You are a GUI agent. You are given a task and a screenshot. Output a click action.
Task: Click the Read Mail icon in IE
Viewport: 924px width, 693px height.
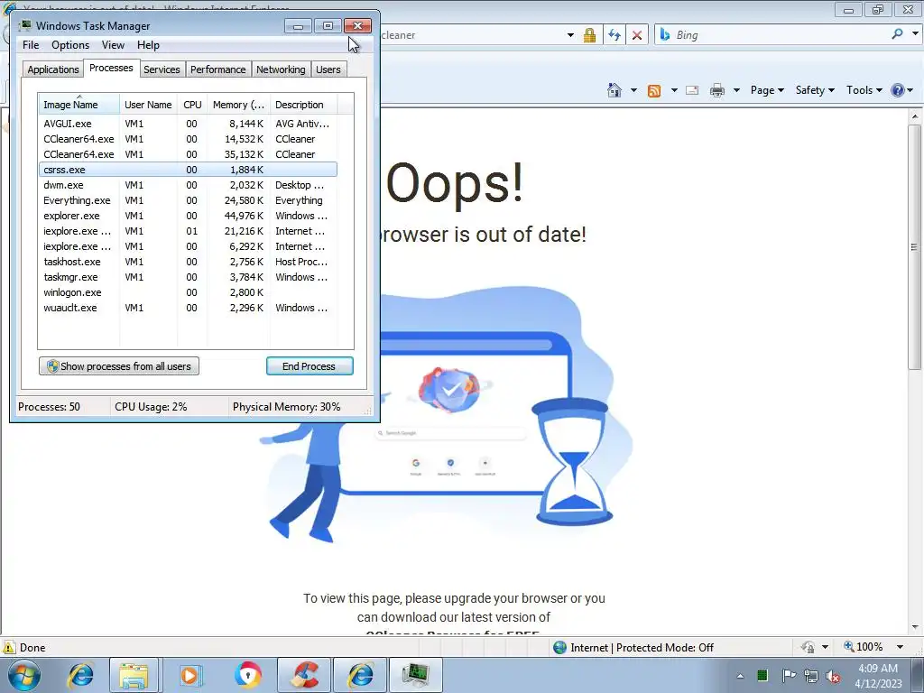point(692,90)
